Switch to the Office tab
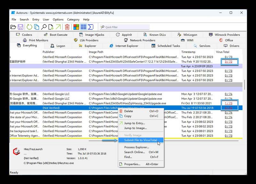Image resolution: width=256 pixels, height=184 pixels. tap(226, 40)
